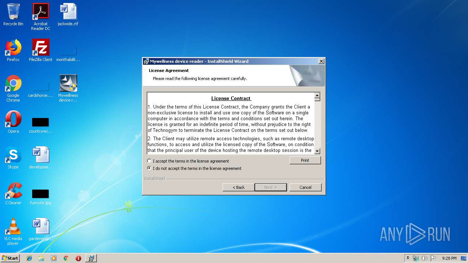Click the Start button
The width and height of the screenshot is (468, 263).
coord(10,258)
